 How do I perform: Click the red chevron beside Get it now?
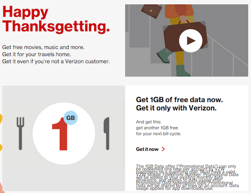click(x=163, y=149)
